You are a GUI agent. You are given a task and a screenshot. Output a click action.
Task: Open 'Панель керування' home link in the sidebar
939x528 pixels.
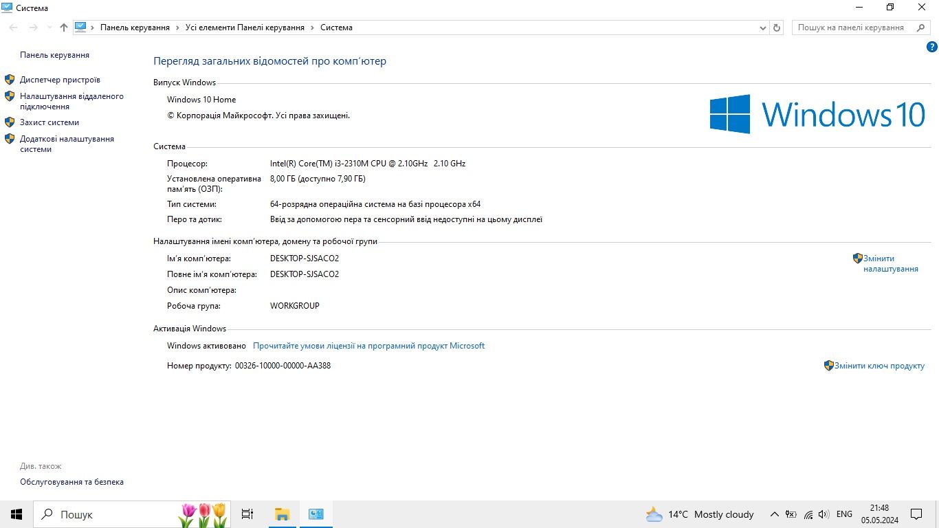[54, 55]
